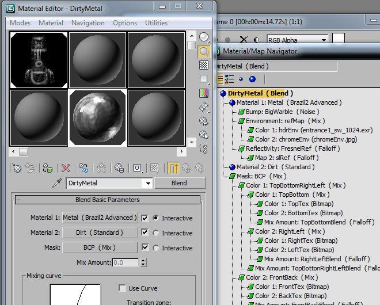This screenshot has width=380, height=305.
Task: Open material editor Options icon
Action: click(x=204, y=121)
